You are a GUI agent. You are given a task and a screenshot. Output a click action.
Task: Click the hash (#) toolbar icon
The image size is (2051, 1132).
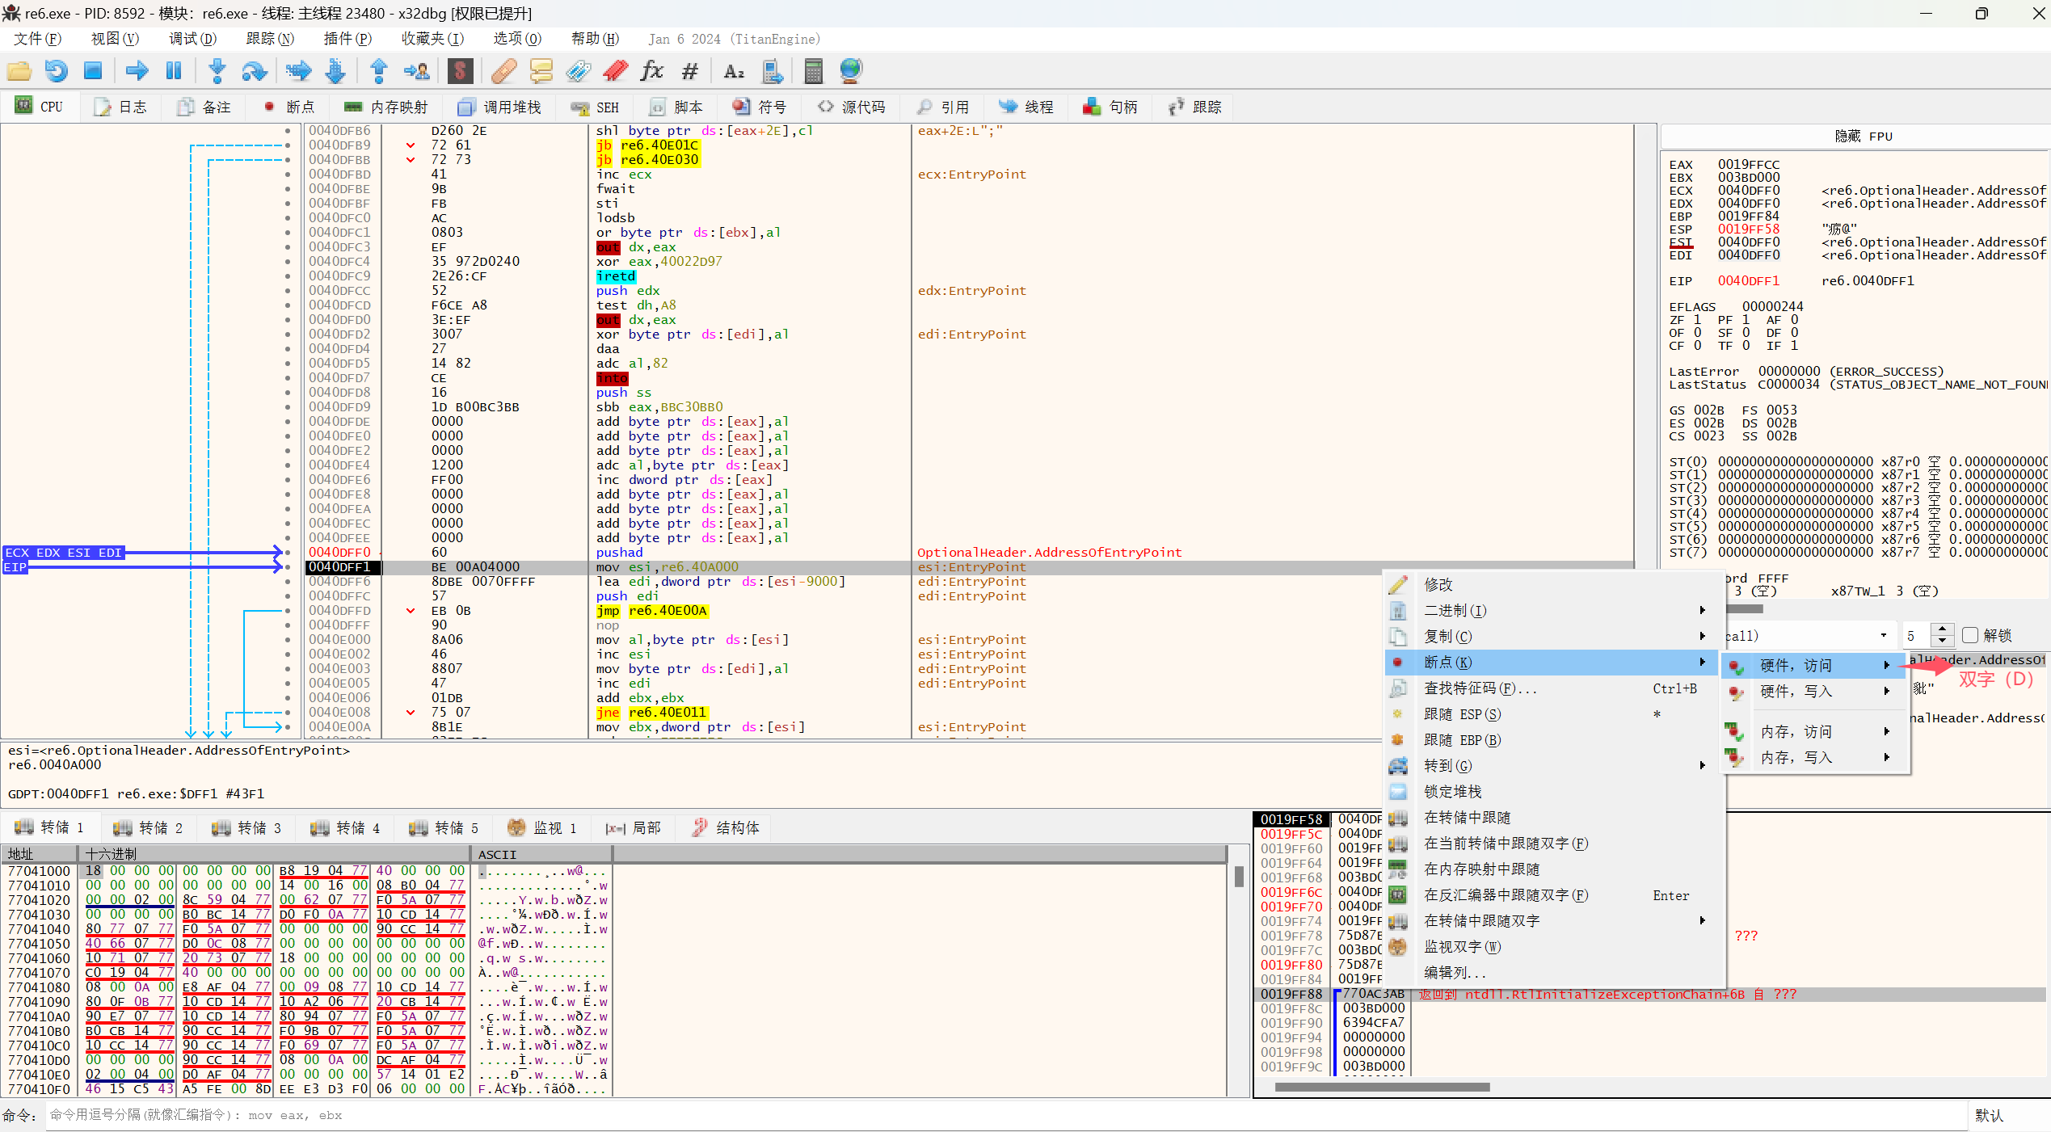[x=689, y=71]
